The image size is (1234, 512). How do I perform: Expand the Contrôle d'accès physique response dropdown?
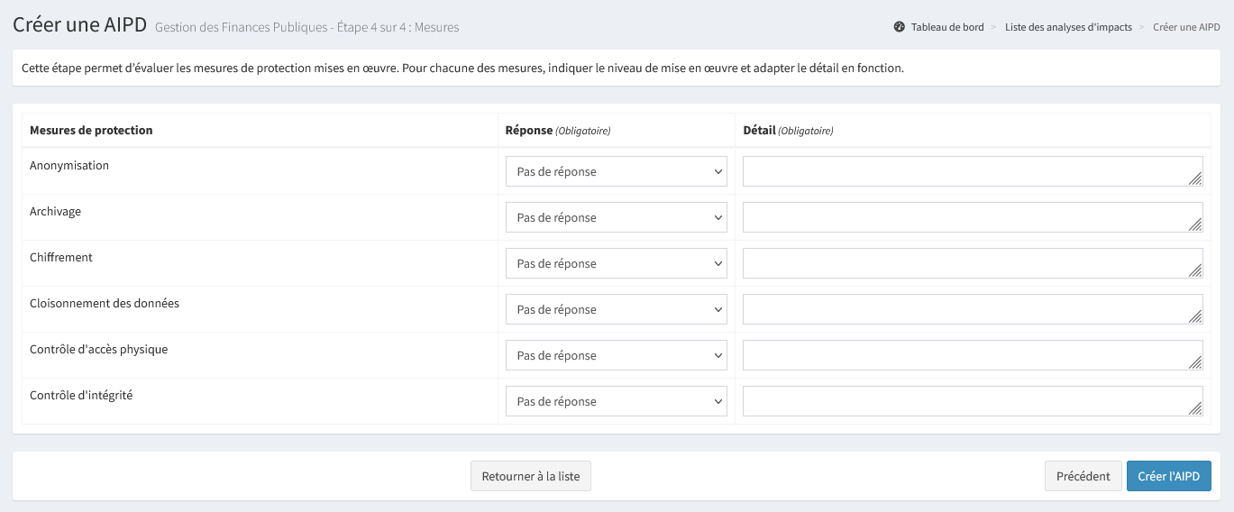tap(616, 355)
